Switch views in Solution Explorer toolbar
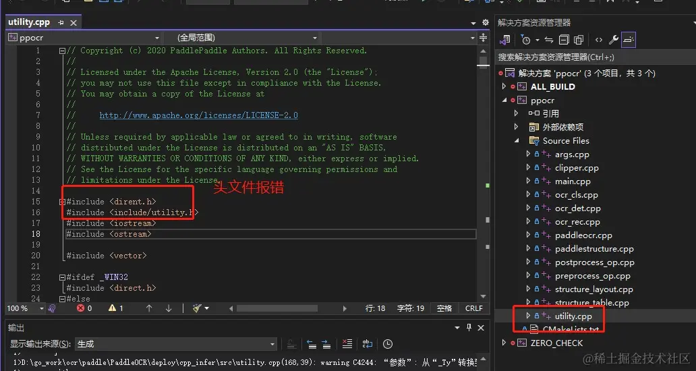The image size is (696, 371). click(x=504, y=40)
